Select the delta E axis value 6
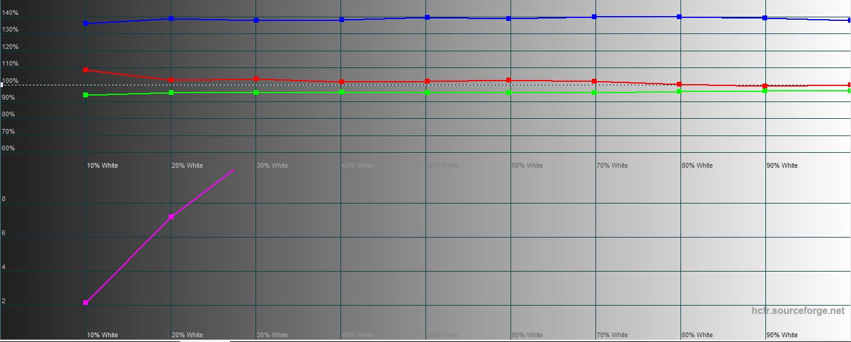This screenshot has width=851, height=342. pyautogui.click(x=4, y=233)
